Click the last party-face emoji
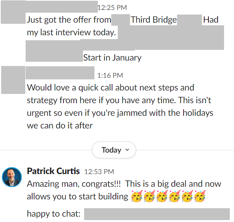Image resolution: width=234 pixels, height=222 pixels. pyautogui.click(x=200, y=197)
